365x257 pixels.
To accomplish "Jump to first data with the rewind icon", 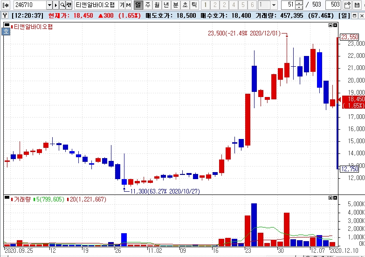I will 6,5.
